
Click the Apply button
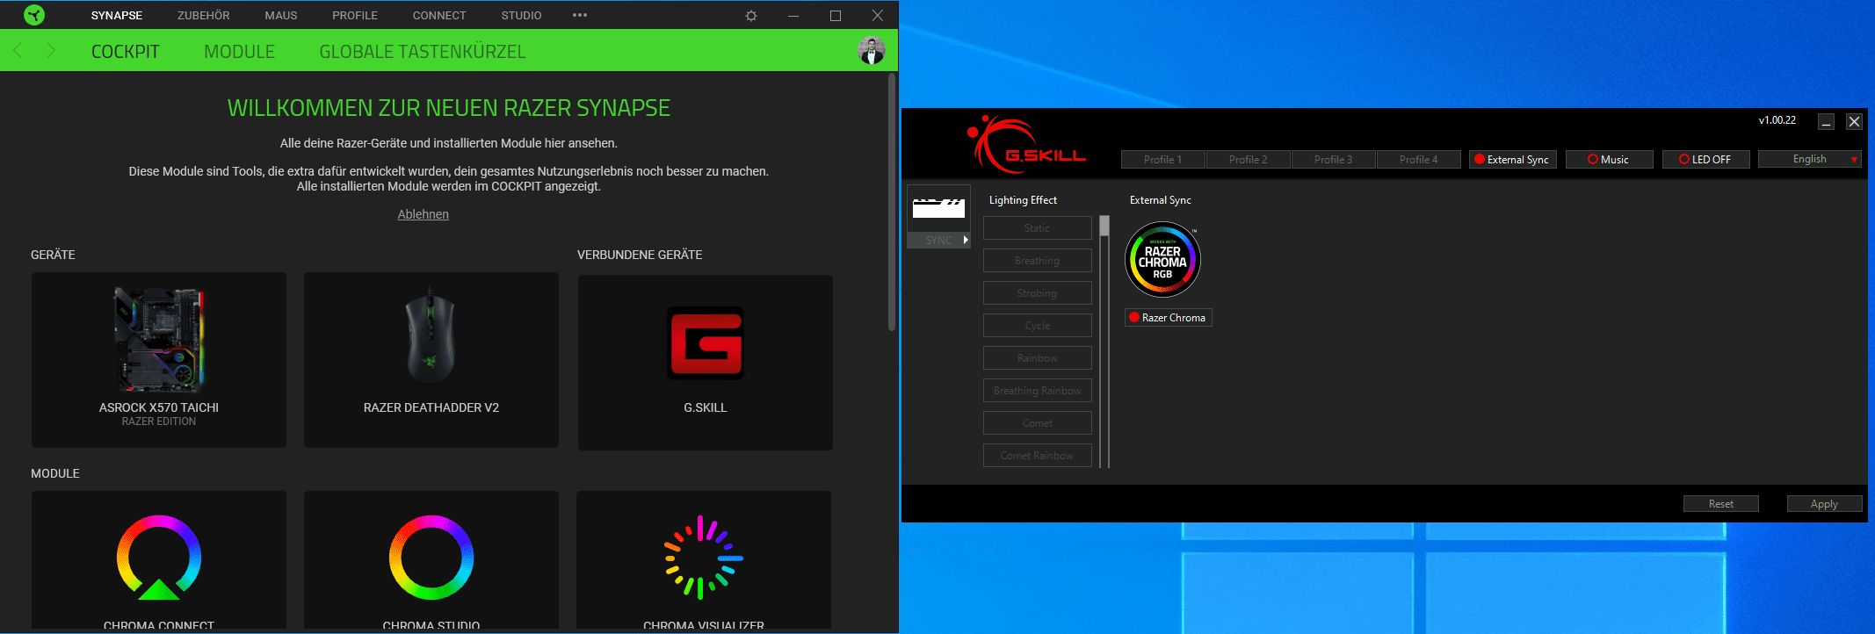1824,504
